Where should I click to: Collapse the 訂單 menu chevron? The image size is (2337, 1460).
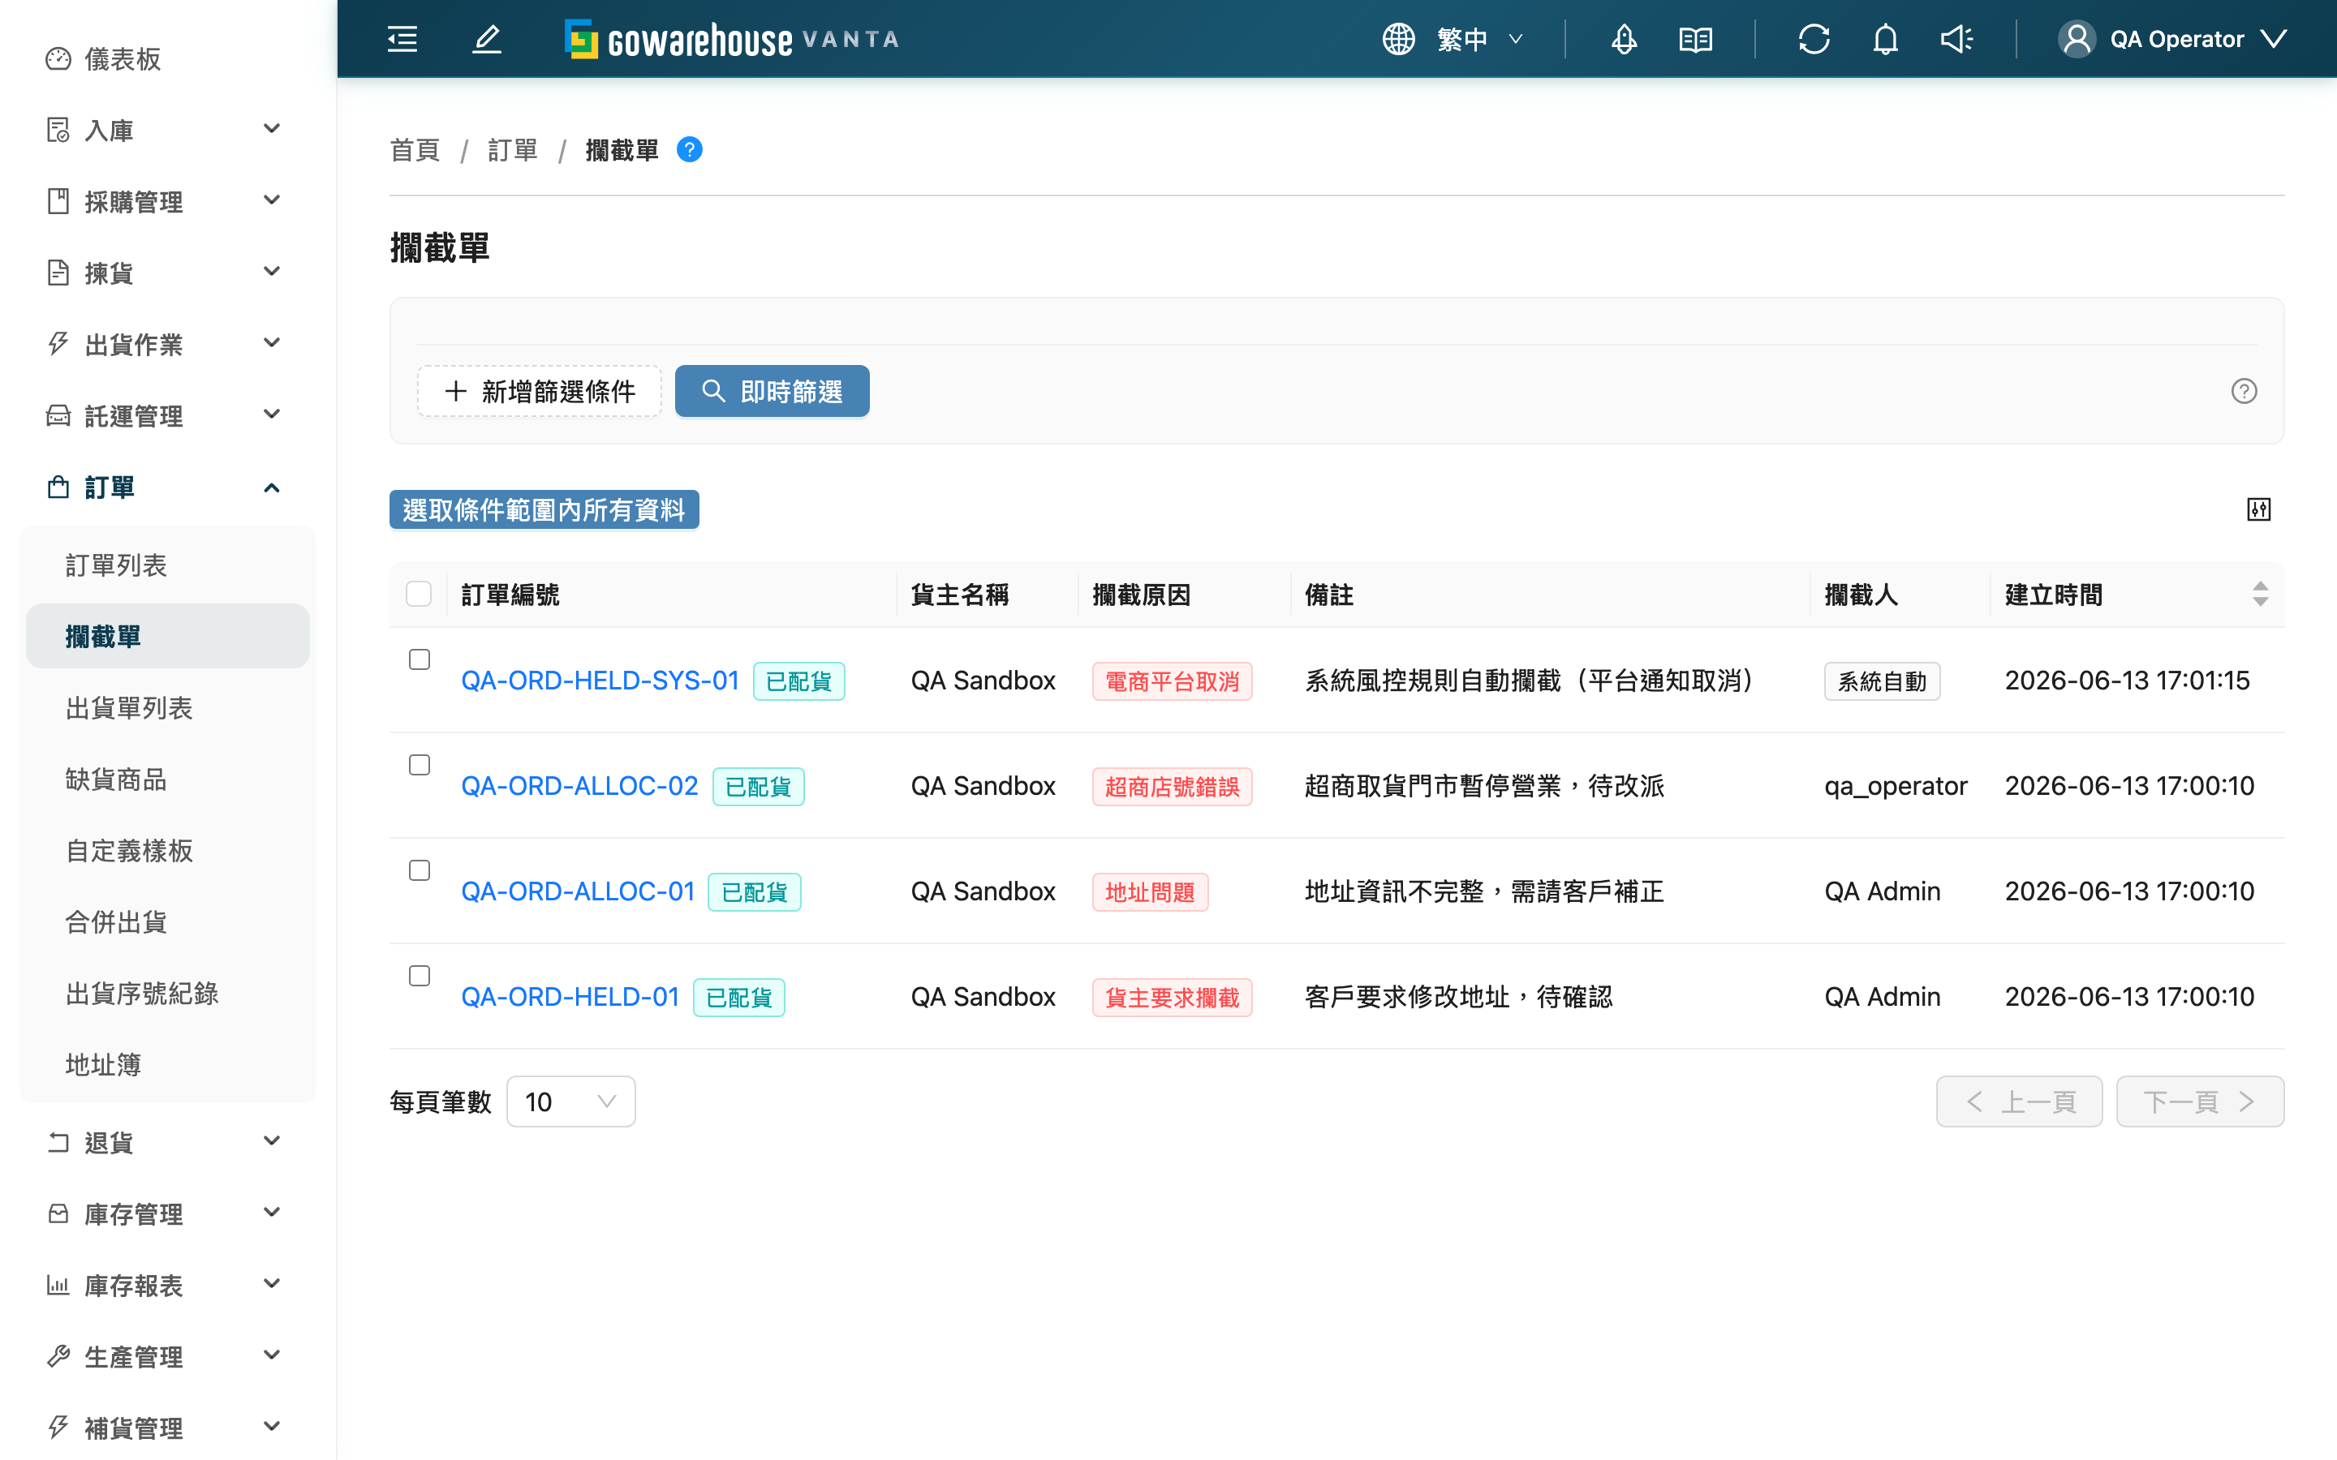click(x=273, y=487)
